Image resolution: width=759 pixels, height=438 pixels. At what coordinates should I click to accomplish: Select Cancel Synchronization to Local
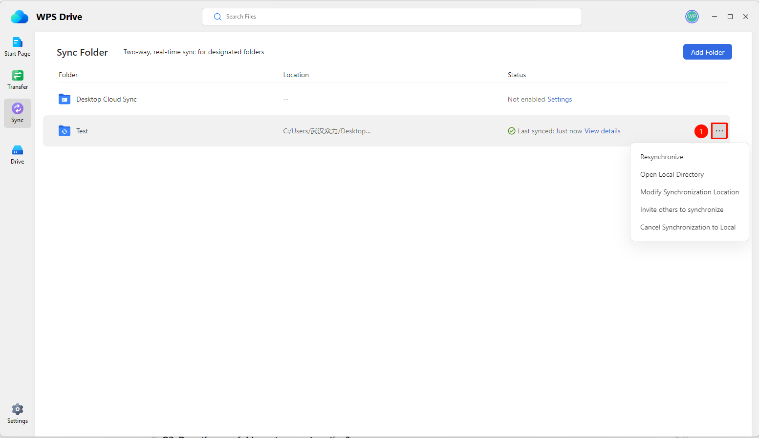coord(688,227)
